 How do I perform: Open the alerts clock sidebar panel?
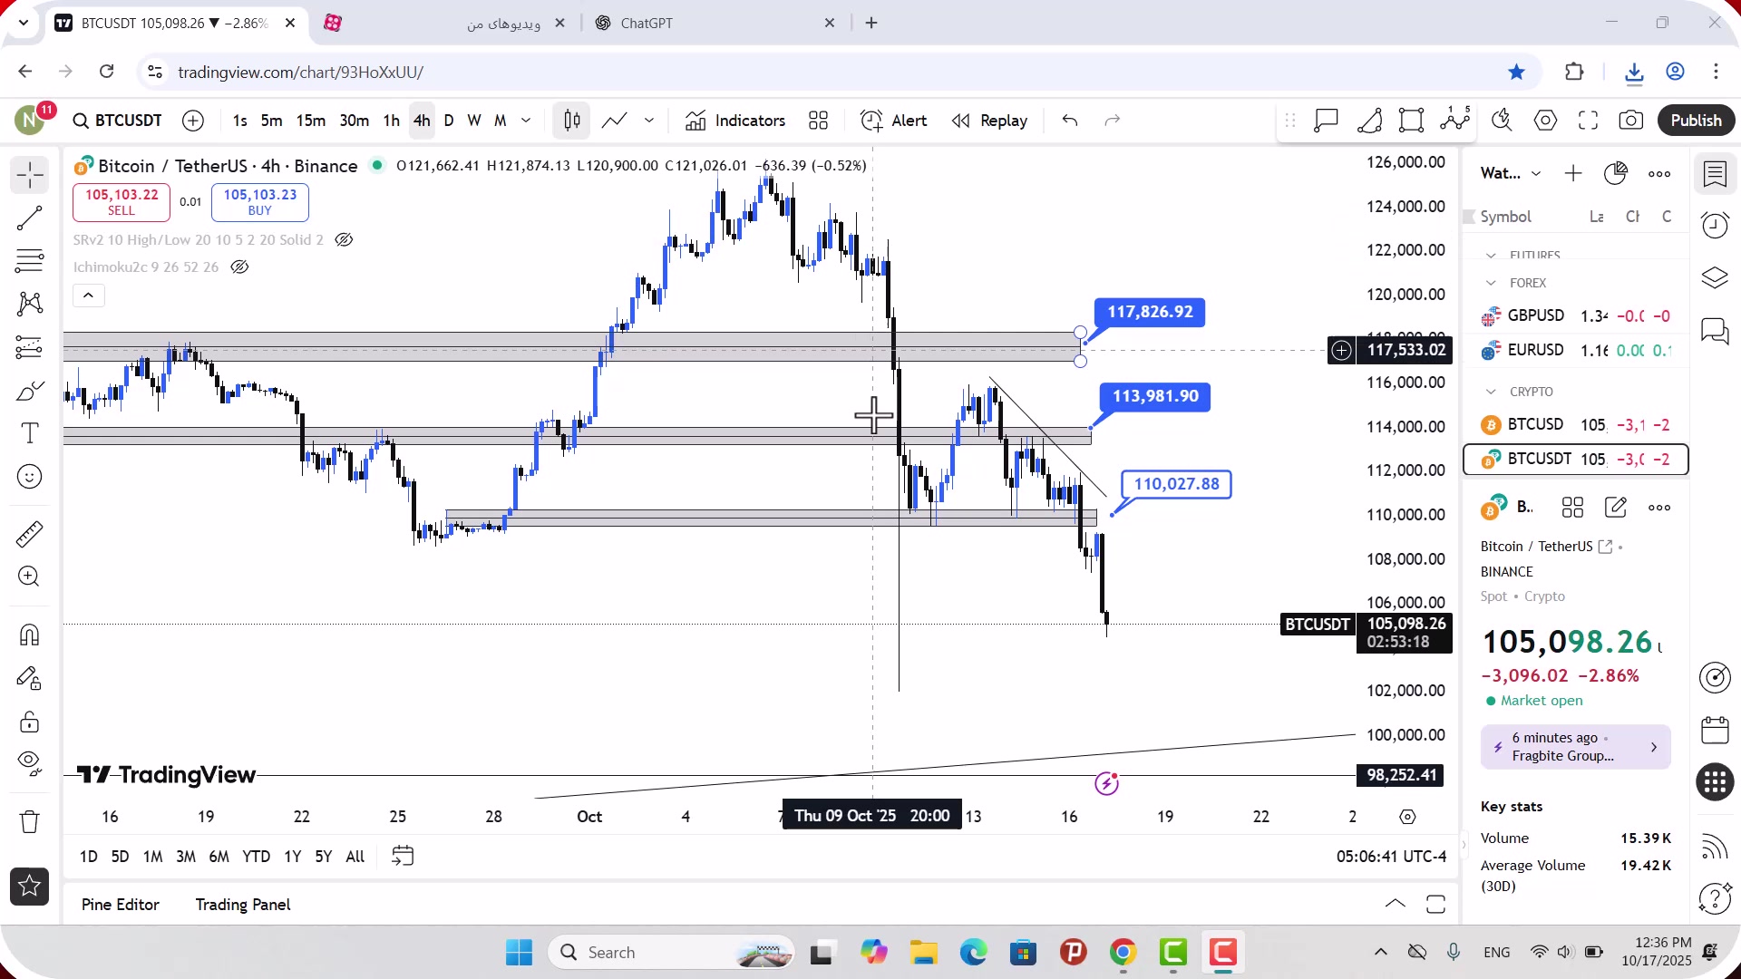(x=1715, y=224)
